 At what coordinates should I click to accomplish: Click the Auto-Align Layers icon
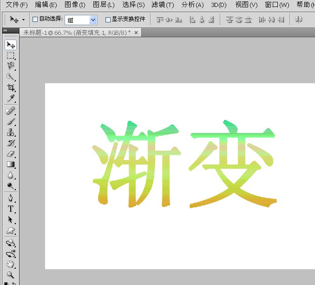click(x=299, y=20)
